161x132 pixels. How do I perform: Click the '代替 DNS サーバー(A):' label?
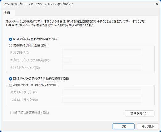[24, 100]
